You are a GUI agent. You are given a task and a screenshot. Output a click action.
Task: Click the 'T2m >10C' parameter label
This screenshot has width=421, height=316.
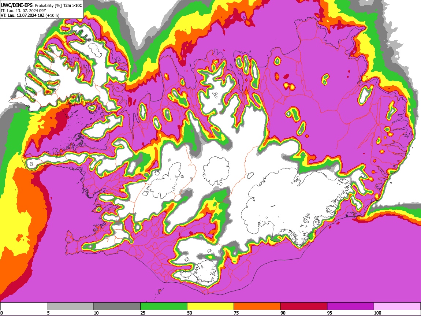[72, 5]
